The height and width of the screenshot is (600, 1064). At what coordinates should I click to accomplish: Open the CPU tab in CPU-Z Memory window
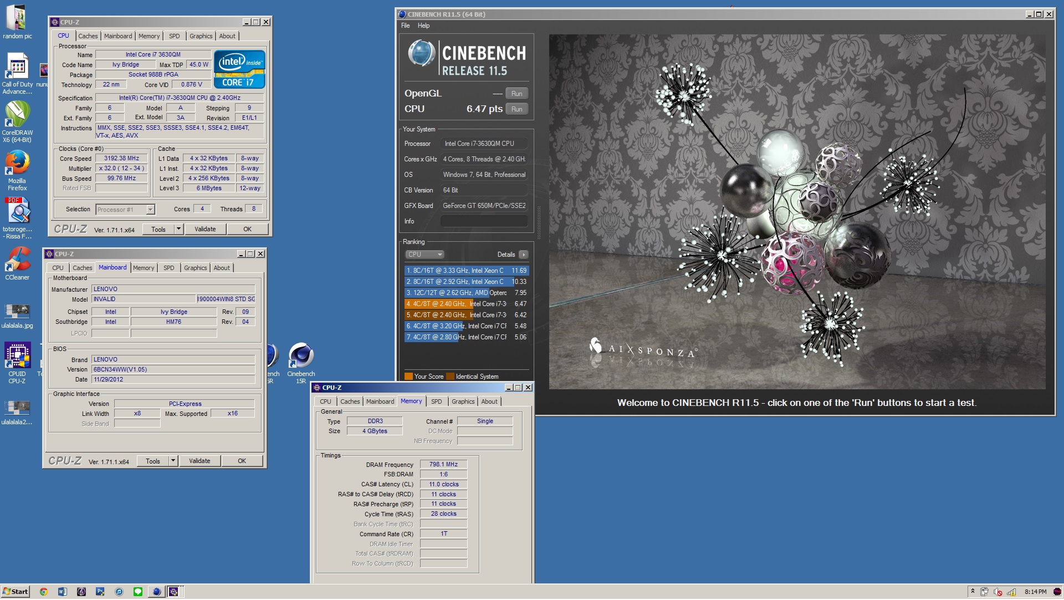click(x=325, y=402)
